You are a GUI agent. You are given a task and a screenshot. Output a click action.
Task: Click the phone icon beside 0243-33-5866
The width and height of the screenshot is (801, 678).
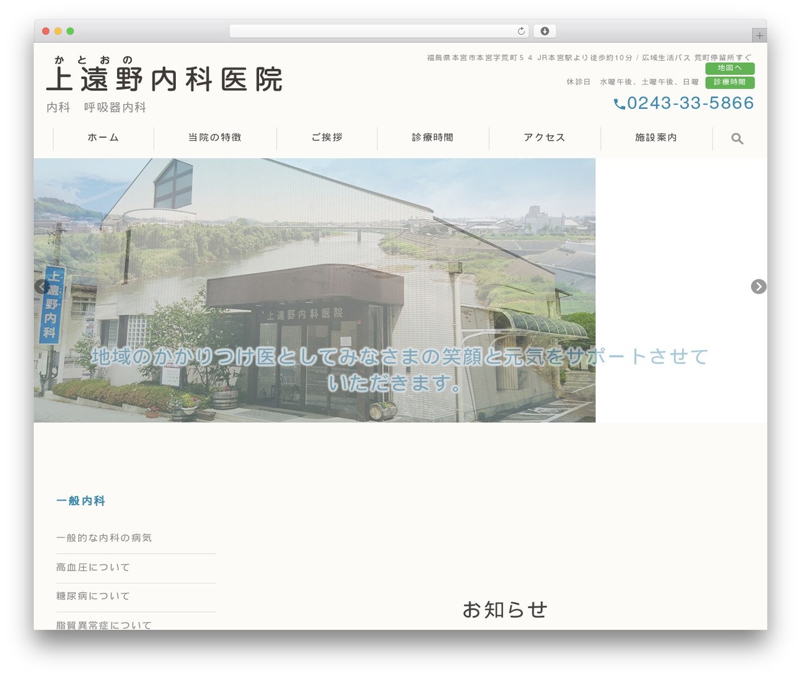pyautogui.click(x=620, y=104)
